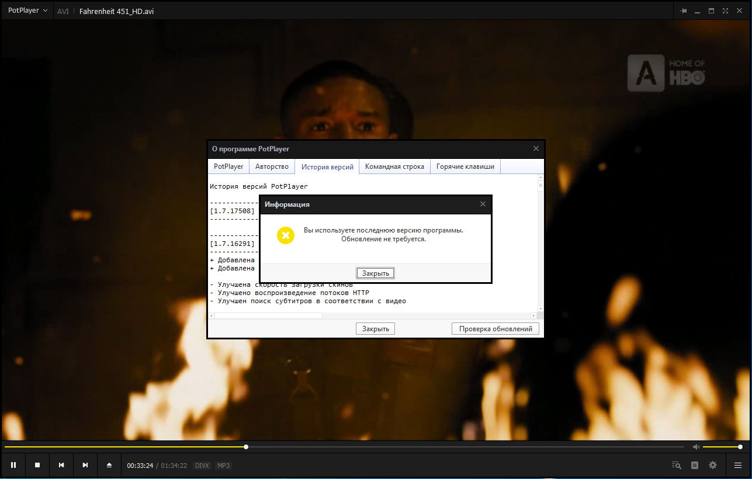Screen dimensions: 752x479
Task: Adjust the volume slider
Action: coord(722,447)
